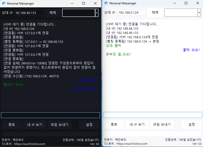
Task: Open the combo box arrow in light window
Action: point(199,13)
